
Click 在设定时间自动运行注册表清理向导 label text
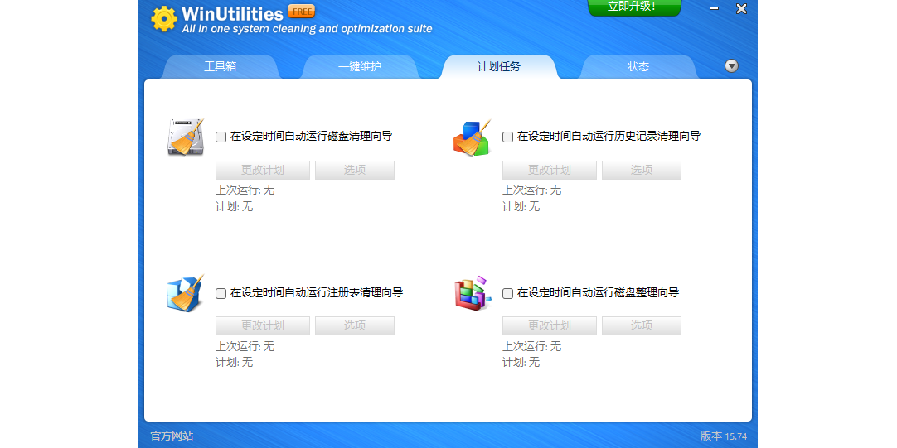pos(317,293)
